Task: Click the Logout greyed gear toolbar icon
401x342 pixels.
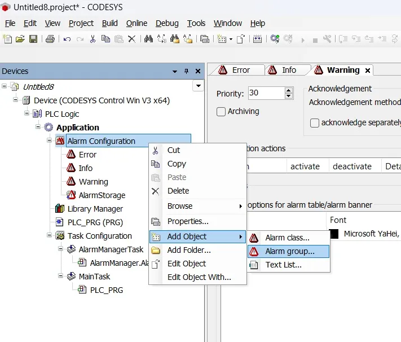Action: point(288,39)
